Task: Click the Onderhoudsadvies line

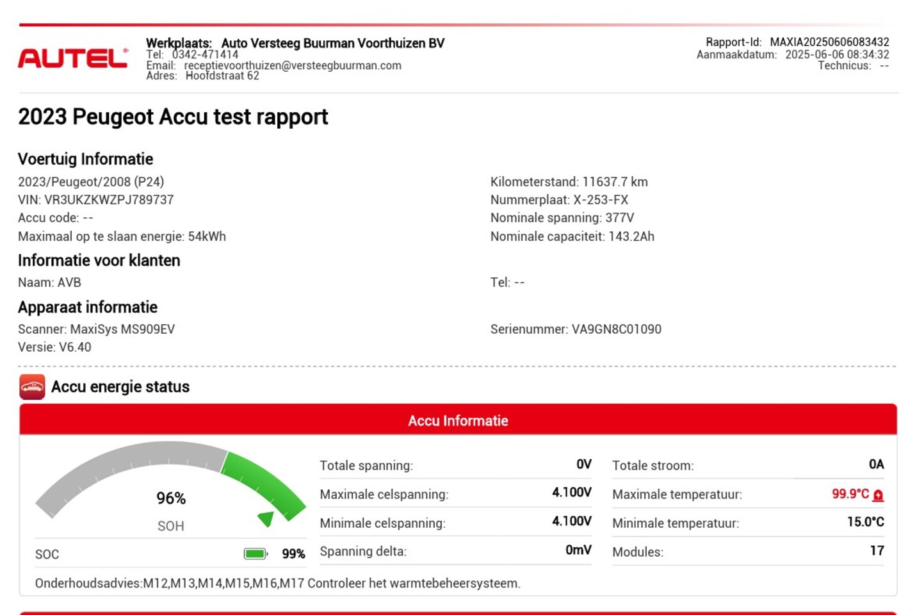Action: click(x=277, y=584)
